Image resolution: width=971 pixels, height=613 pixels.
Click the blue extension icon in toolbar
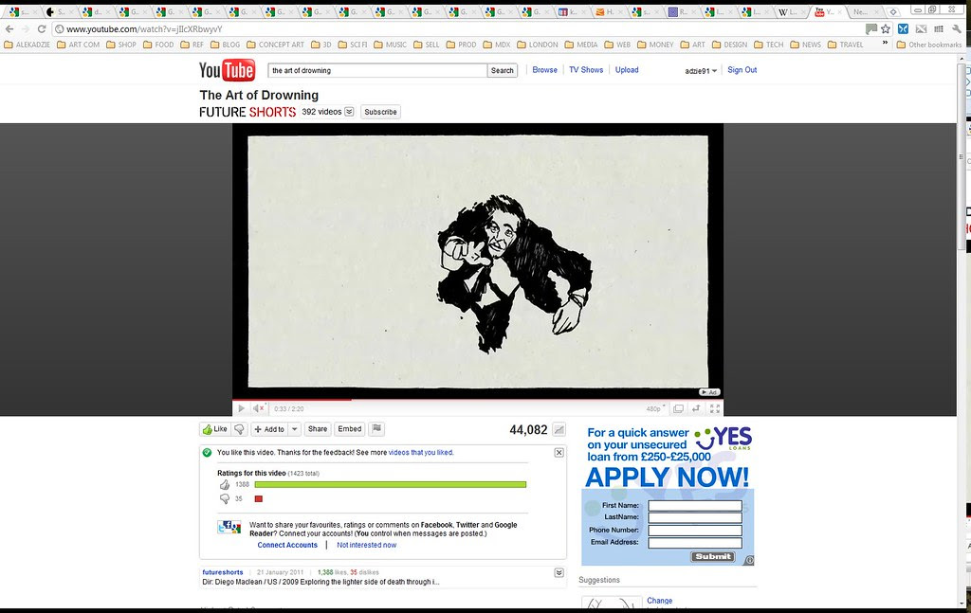click(903, 29)
